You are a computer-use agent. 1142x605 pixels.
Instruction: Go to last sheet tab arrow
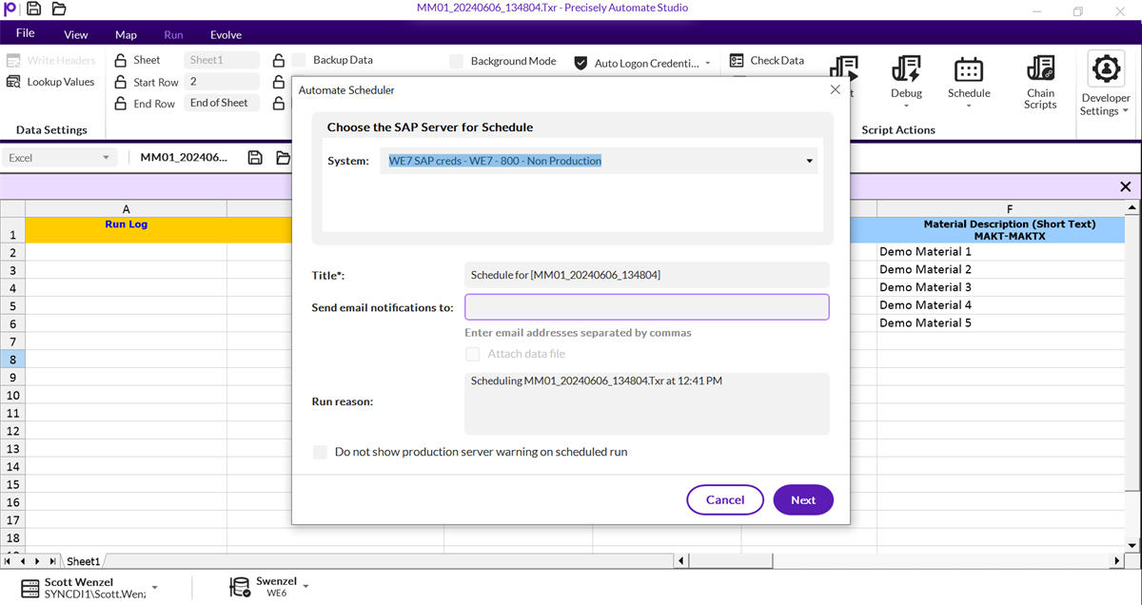pos(51,561)
